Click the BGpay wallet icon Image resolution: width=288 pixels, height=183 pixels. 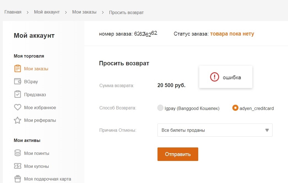[x=18, y=82]
